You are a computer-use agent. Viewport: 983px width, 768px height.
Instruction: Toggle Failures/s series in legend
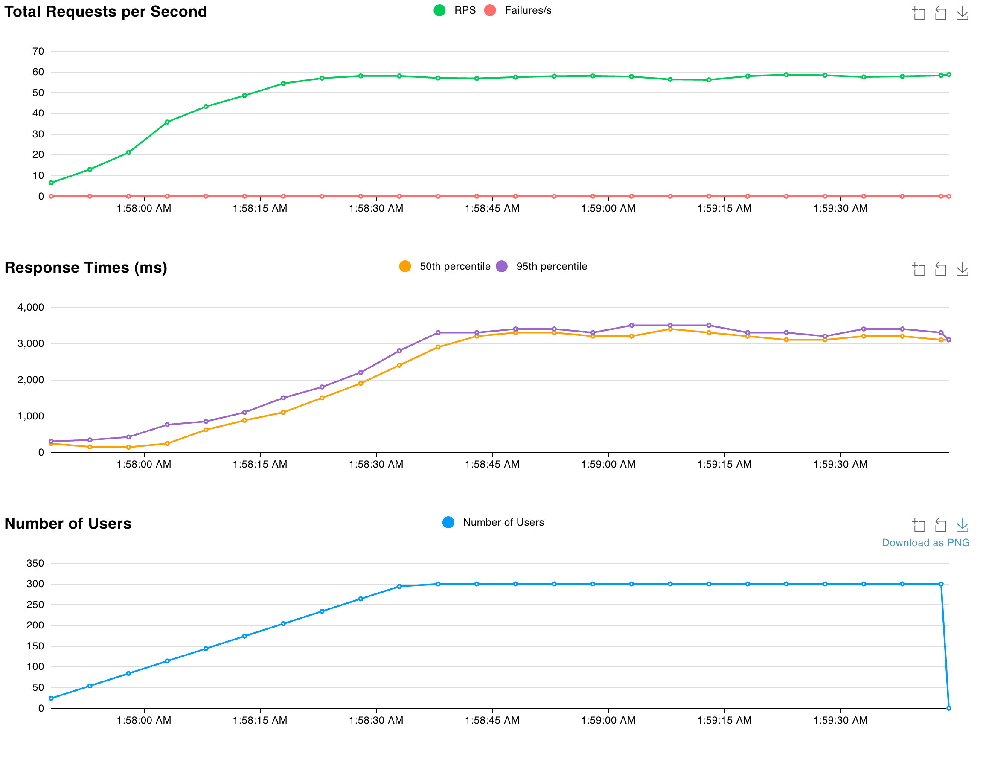point(527,10)
